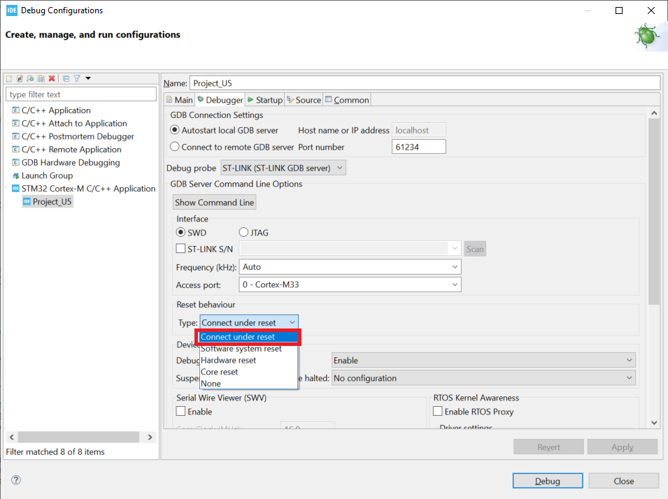
Task: Choose Hardware reset from the list
Action: pos(228,360)
